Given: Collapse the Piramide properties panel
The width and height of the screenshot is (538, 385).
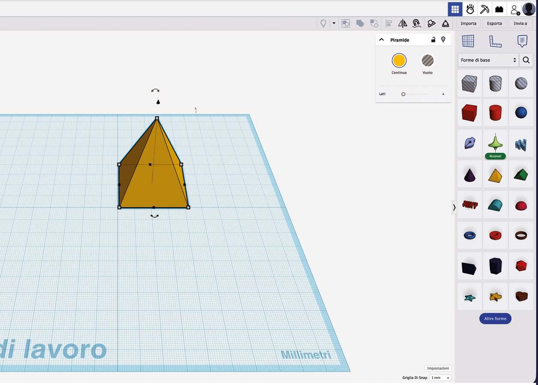Looking at the screenshot, I should coord(381,40).
